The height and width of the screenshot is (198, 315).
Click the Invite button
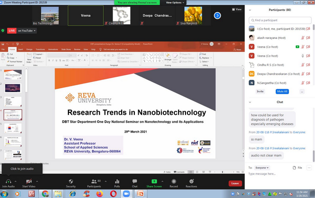click(x=260, y=92)
